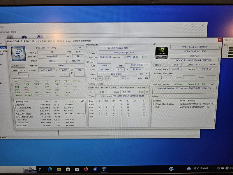The width and height of the screenshot is (233, 175).
Task: Click the Unified: 384 shaders field
Action: (x=207, y=69)
